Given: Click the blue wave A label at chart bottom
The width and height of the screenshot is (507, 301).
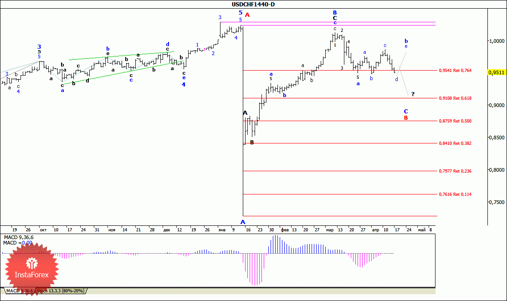Looking at the screenshot, I should 243,222.
